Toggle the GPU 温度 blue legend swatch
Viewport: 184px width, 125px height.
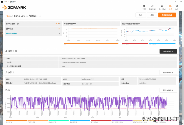(80, 120)
